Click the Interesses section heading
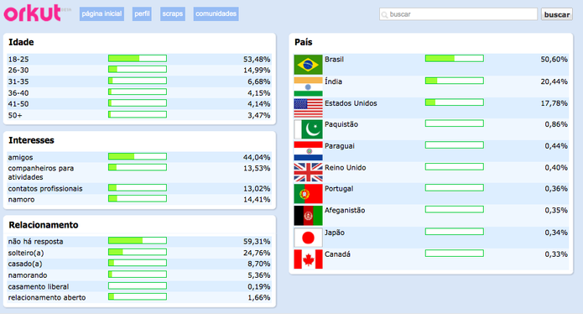The width and height of the screenshot is (583, 314). click(x=31, y=140)
